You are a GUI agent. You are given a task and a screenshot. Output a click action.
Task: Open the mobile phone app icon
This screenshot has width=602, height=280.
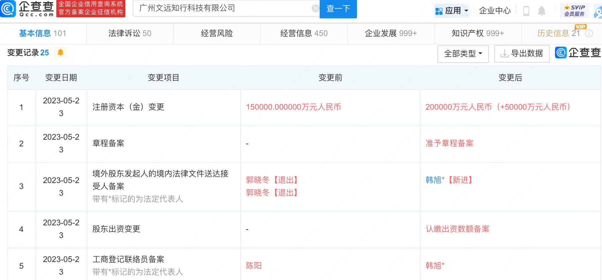point(526,11)
